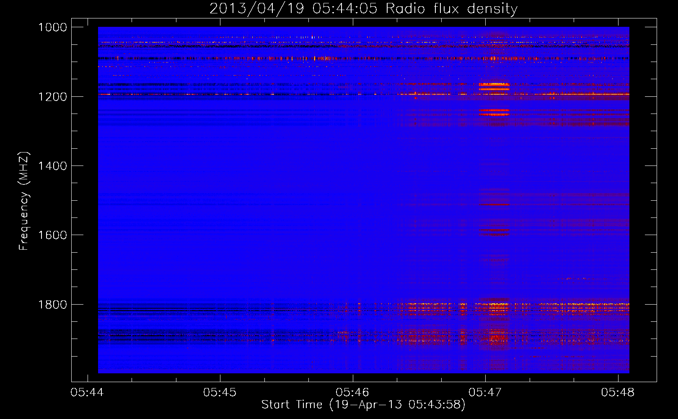Click the 05:46 time axis label

(352, 393)
